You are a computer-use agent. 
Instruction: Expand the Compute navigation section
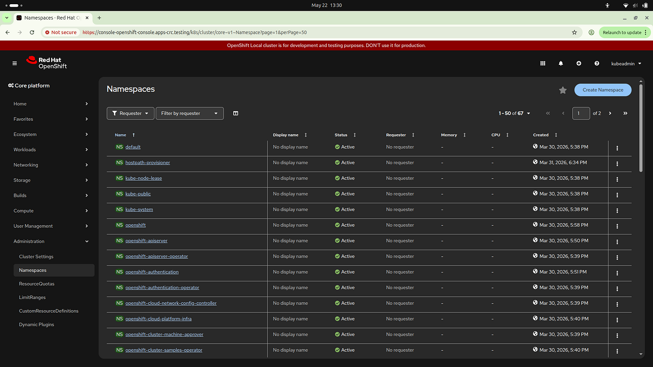50,211
